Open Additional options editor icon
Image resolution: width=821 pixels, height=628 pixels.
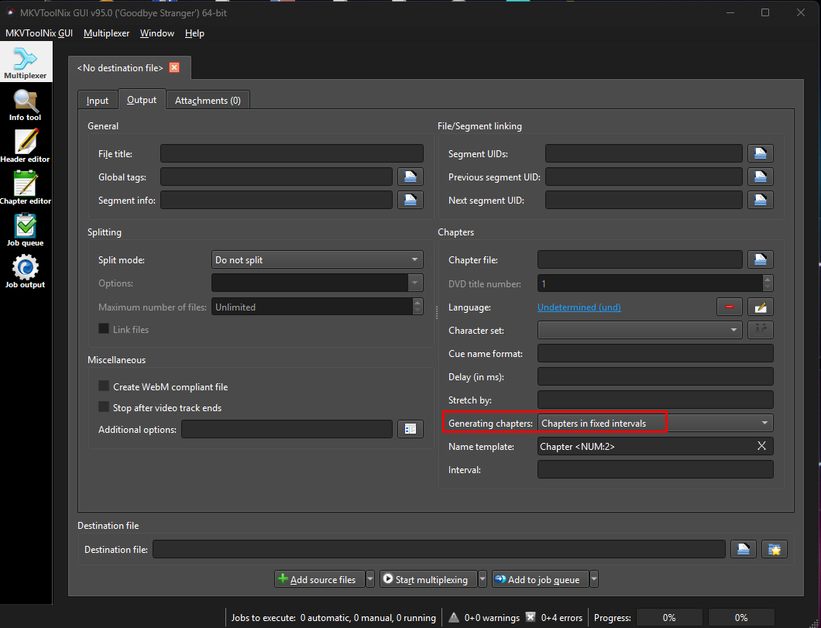pyautogui.click(x=410, y=429)
